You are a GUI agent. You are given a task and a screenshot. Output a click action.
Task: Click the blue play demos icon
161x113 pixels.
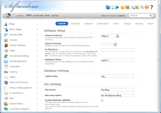[x=117, y=7]
